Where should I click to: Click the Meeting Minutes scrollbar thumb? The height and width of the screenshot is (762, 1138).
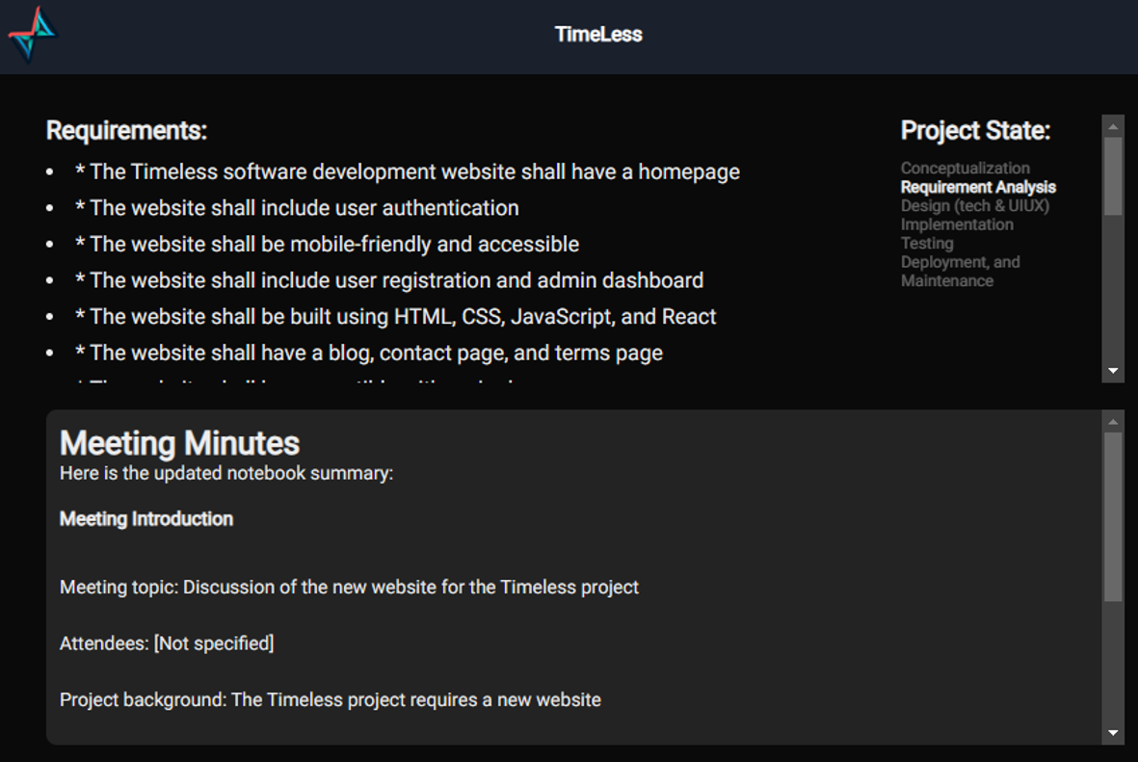click(1113, 515)
